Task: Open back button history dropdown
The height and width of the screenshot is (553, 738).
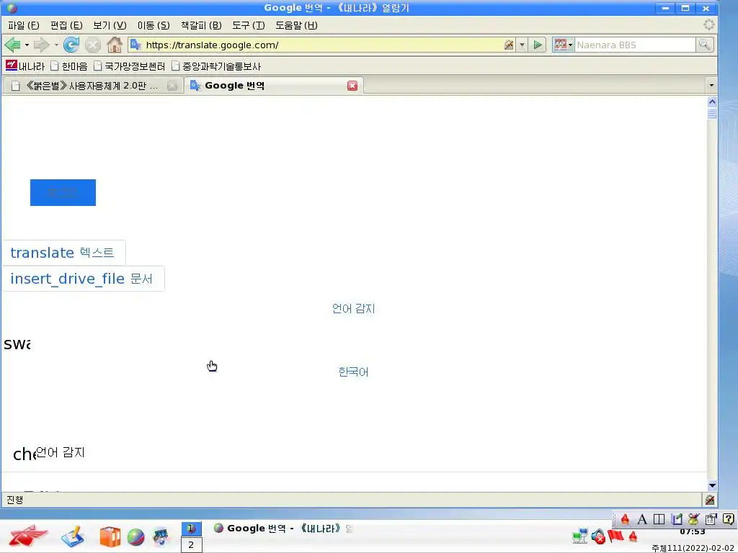Action: [x=27, y=45]
